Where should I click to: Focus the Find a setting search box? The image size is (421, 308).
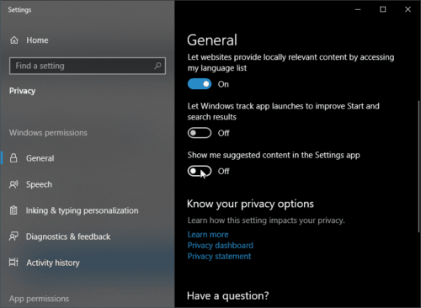click(x=88, y=66)
